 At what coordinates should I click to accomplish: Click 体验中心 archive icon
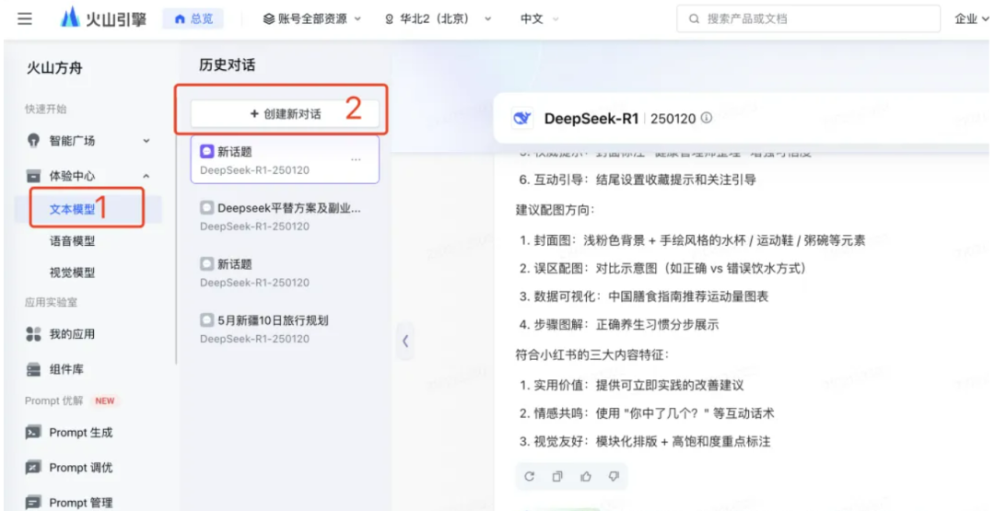point(33,176)
